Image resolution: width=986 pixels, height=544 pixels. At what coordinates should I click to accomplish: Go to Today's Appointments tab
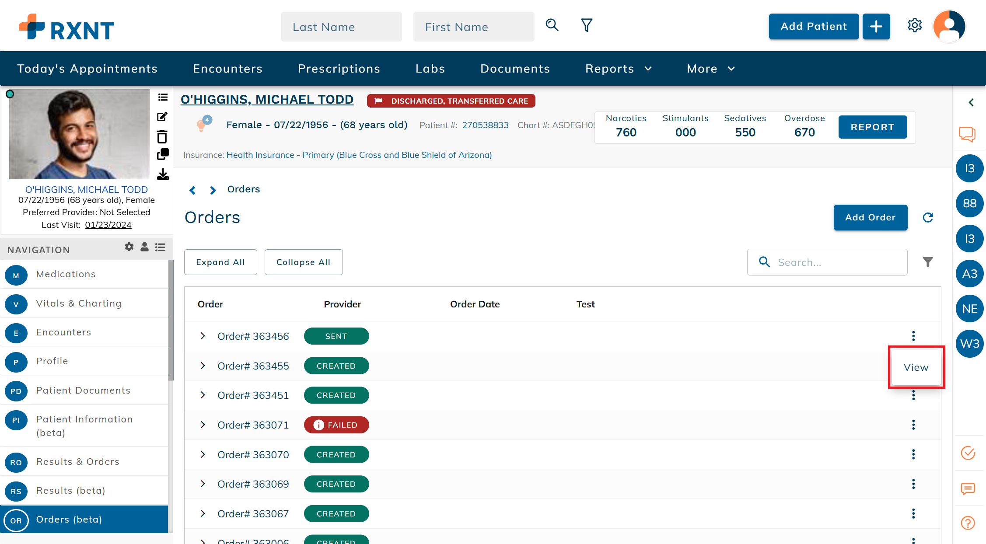coord(87,69)
